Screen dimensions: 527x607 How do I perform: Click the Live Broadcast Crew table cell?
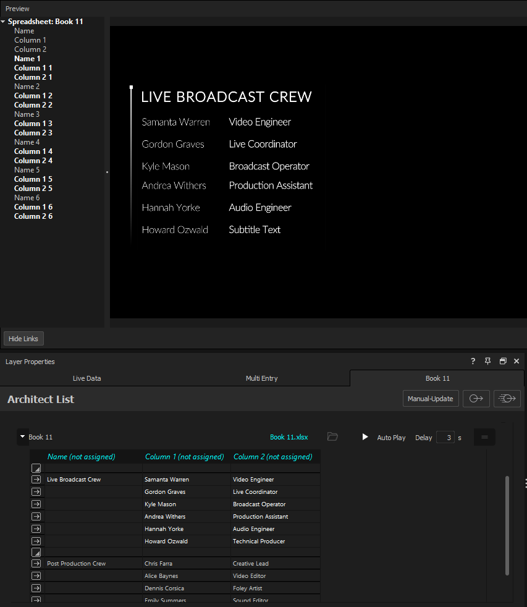tap(93, 479)
